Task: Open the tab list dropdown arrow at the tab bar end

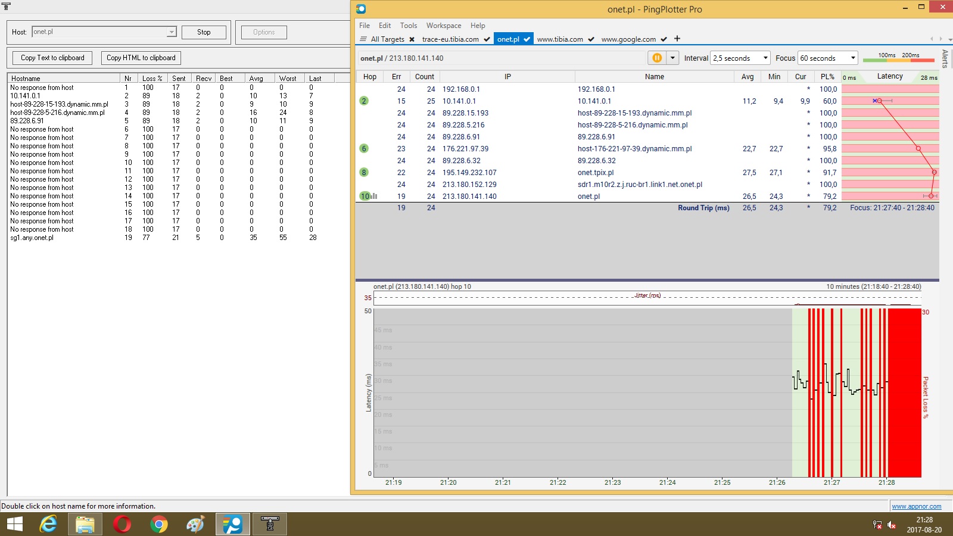Action: [x=950, y=39]
